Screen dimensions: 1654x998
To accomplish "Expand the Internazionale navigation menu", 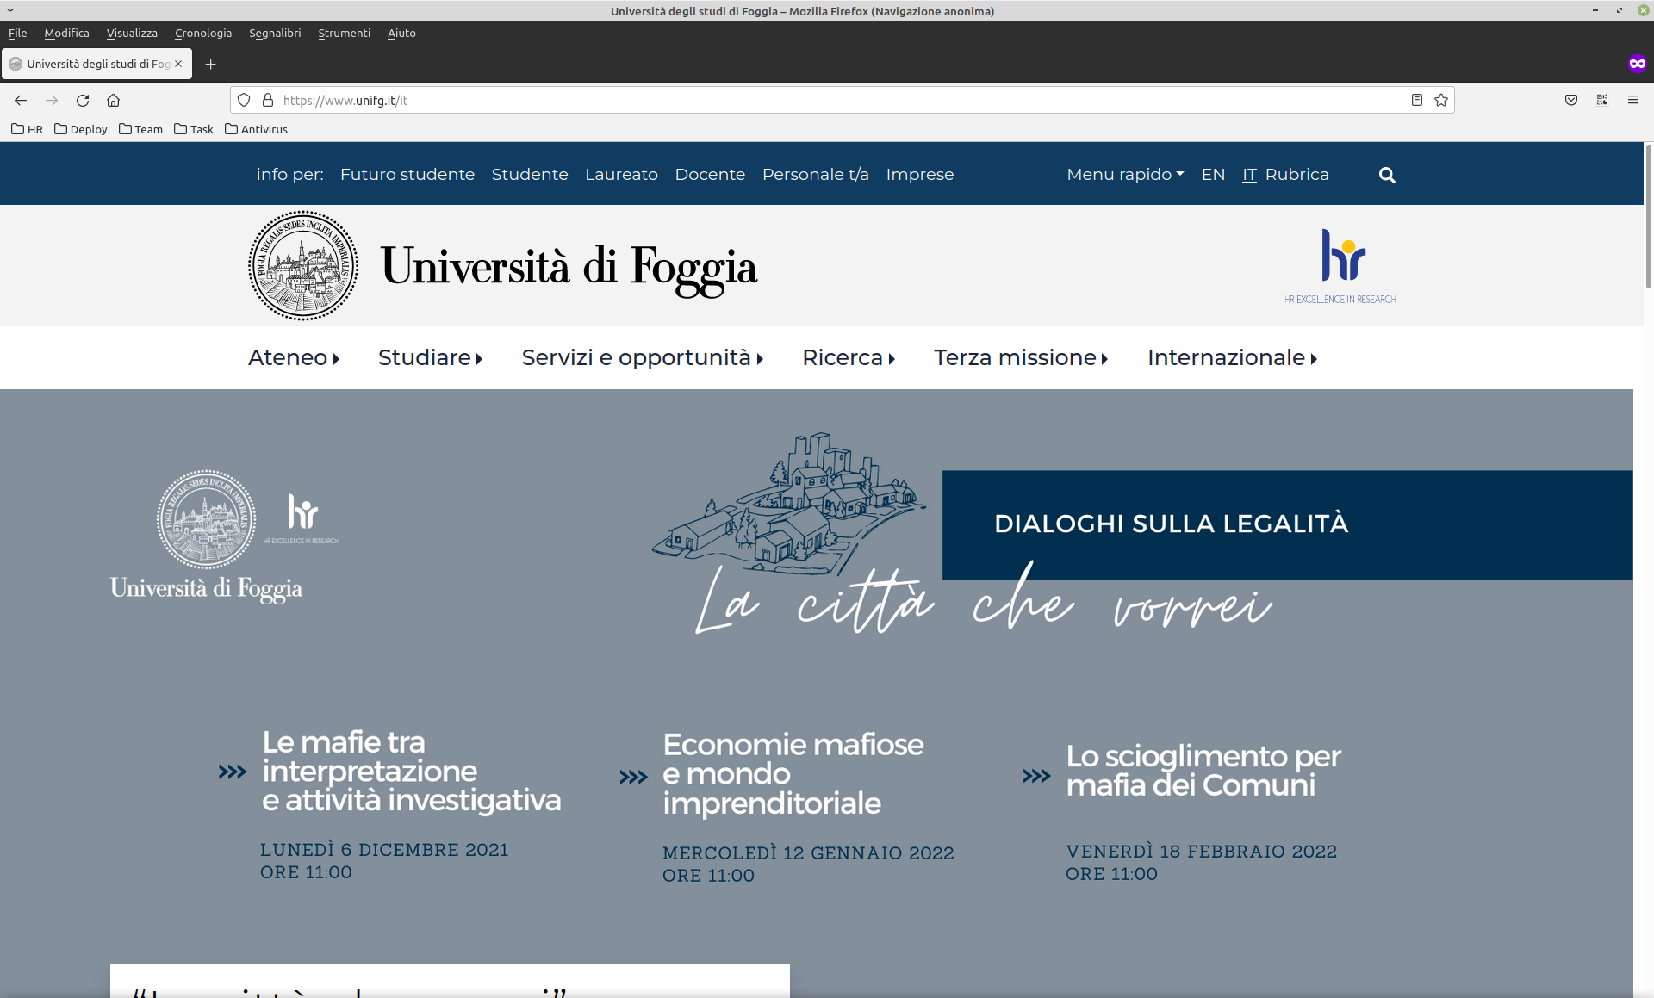I will coord(1232,357).
